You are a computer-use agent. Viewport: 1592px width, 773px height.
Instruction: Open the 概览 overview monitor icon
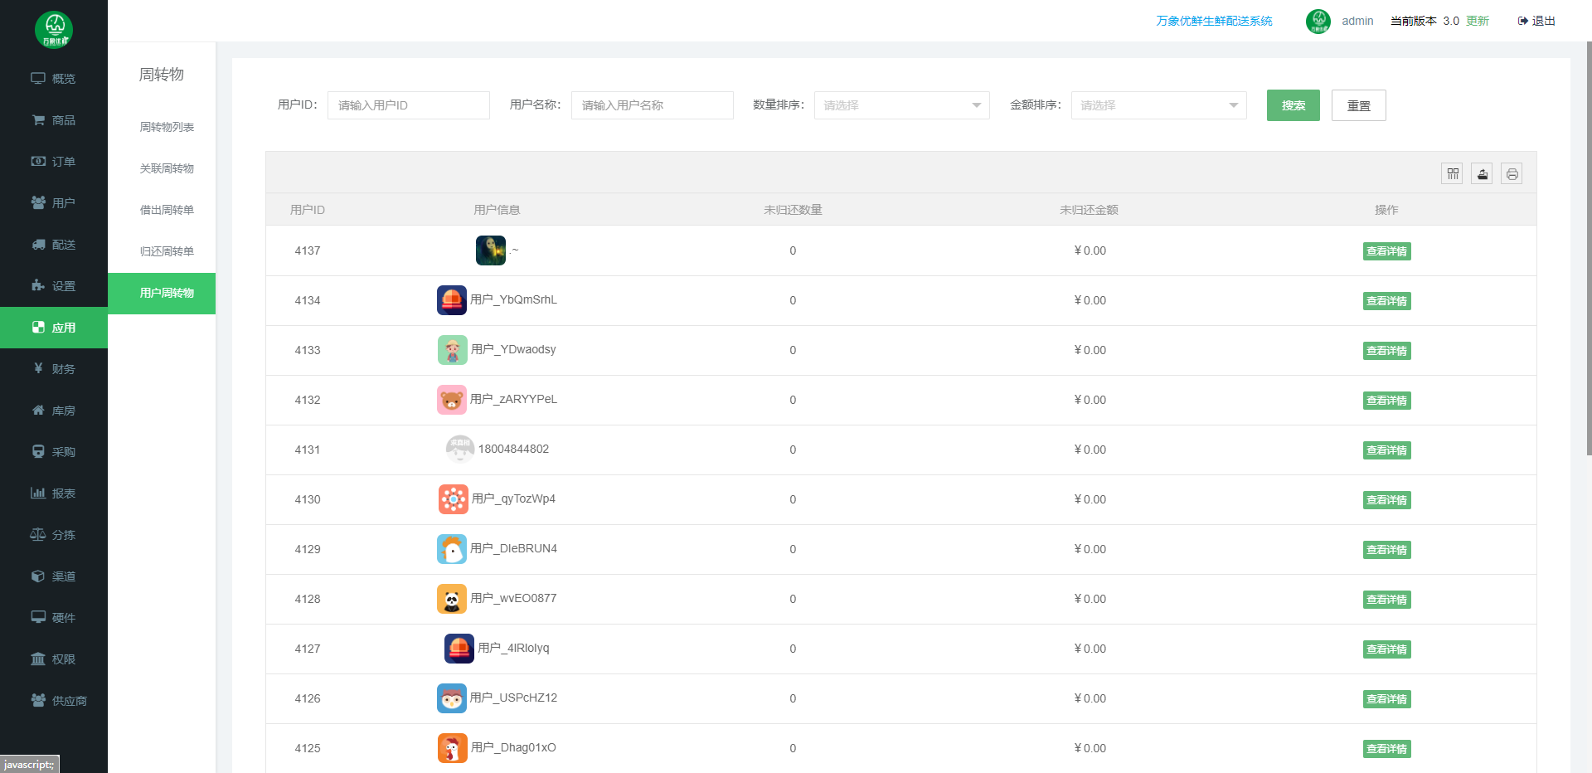(x=38, y=78)
